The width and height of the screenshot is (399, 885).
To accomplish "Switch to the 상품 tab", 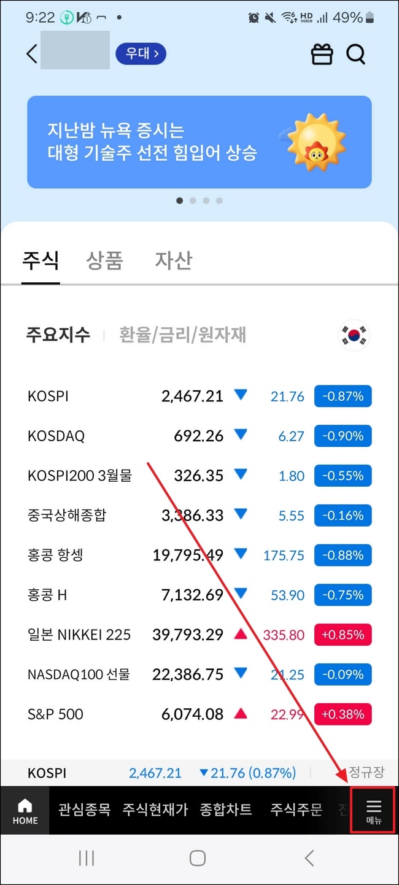I will [x=104, y=260].
